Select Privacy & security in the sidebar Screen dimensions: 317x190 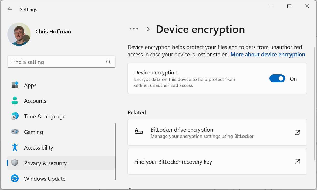pos(45,163)
